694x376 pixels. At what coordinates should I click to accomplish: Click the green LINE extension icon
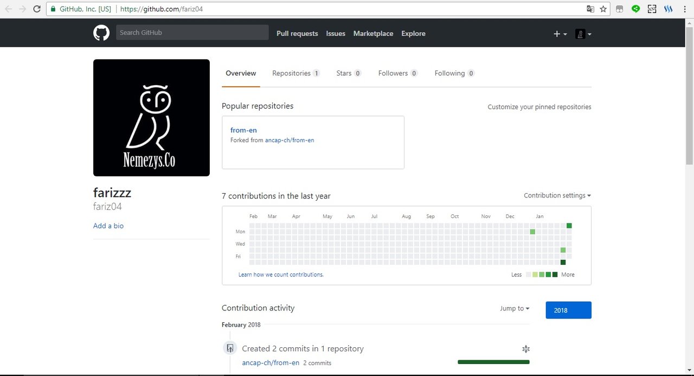click(636, 9)
